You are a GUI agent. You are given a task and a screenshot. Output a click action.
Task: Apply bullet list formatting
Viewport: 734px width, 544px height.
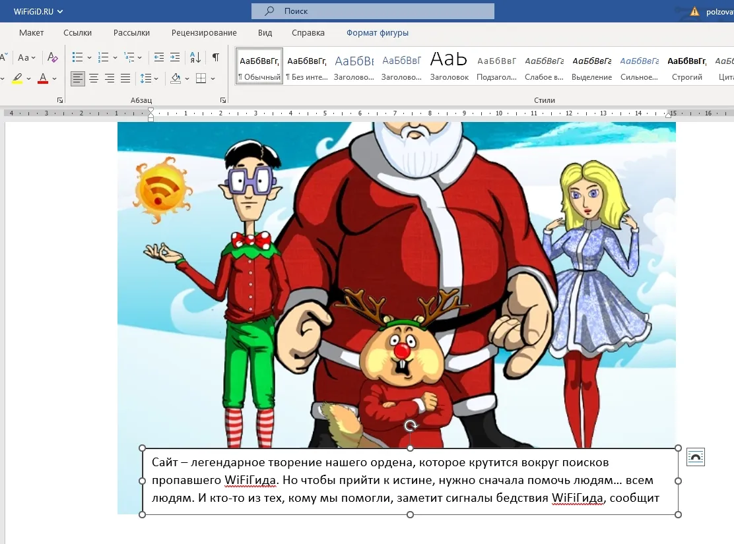[x=78, y=57]
